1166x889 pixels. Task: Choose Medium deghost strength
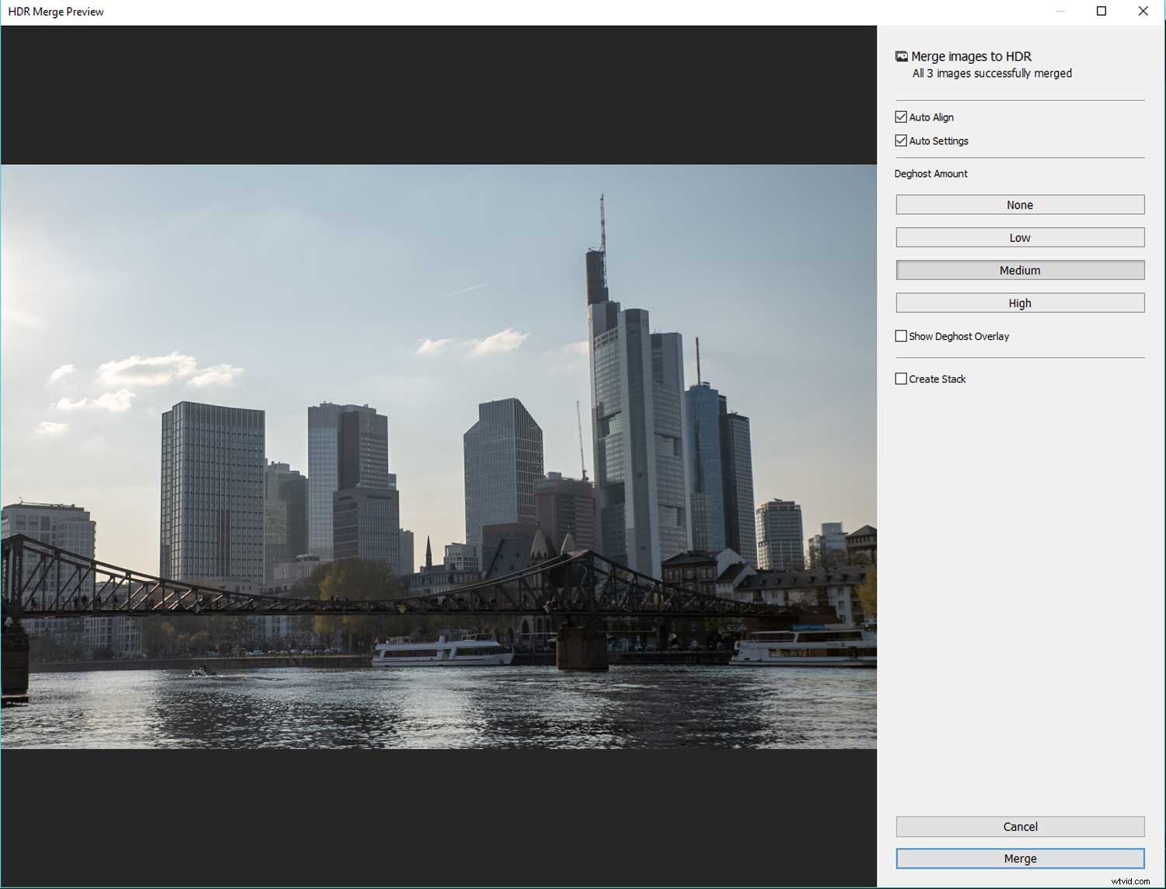[x=1019, y=270]
